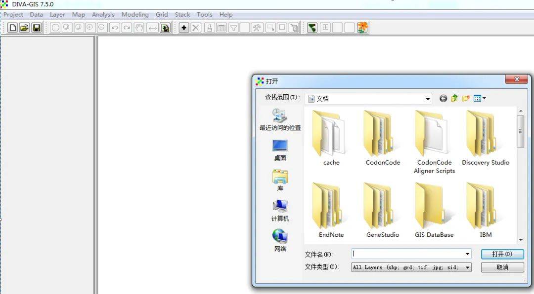Click the layer properties paintbrush icon
Image resolution: width=534 pixels, height=294 pixels.
[x=210, y=28]
